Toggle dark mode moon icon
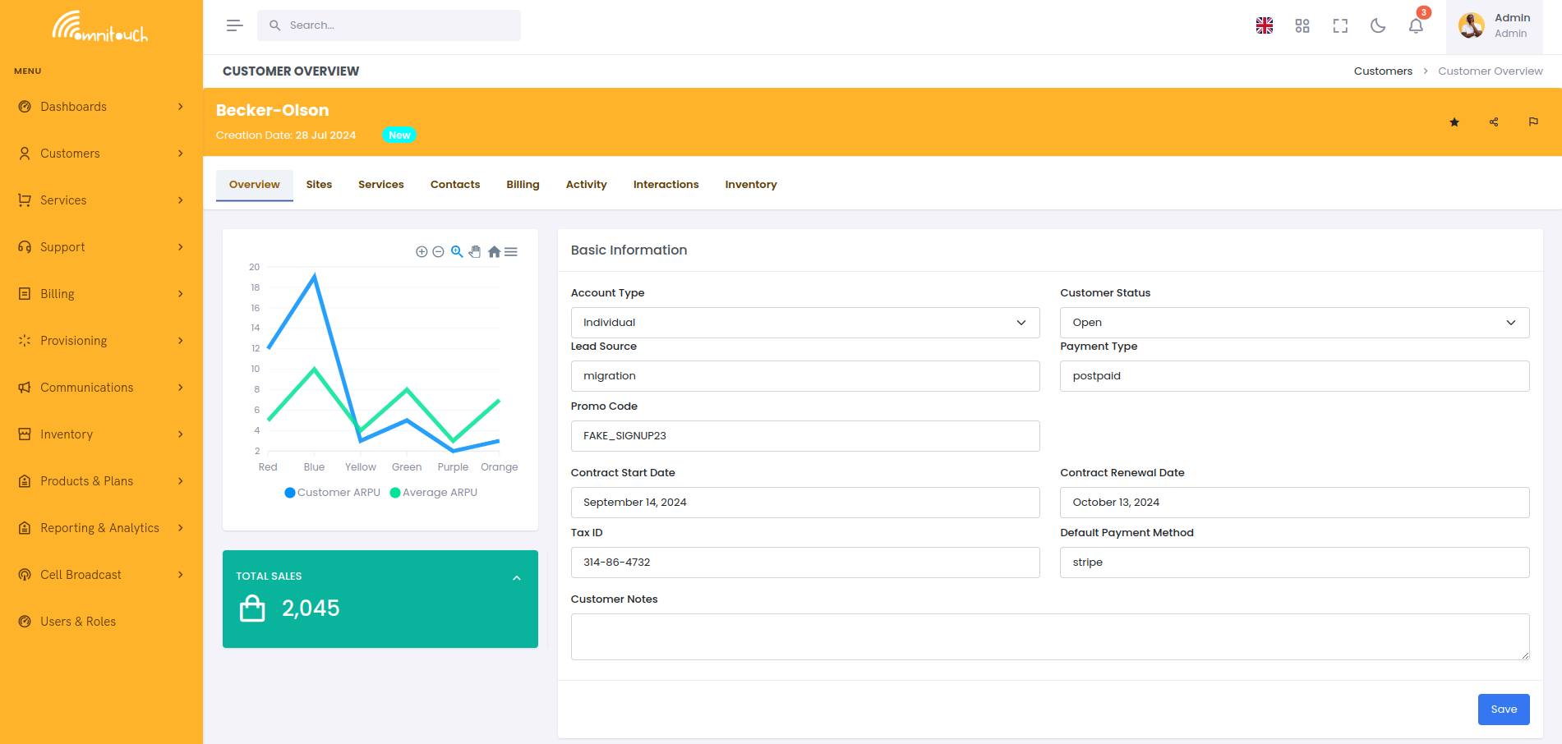1562x744 pixels. pos(1378,26)
